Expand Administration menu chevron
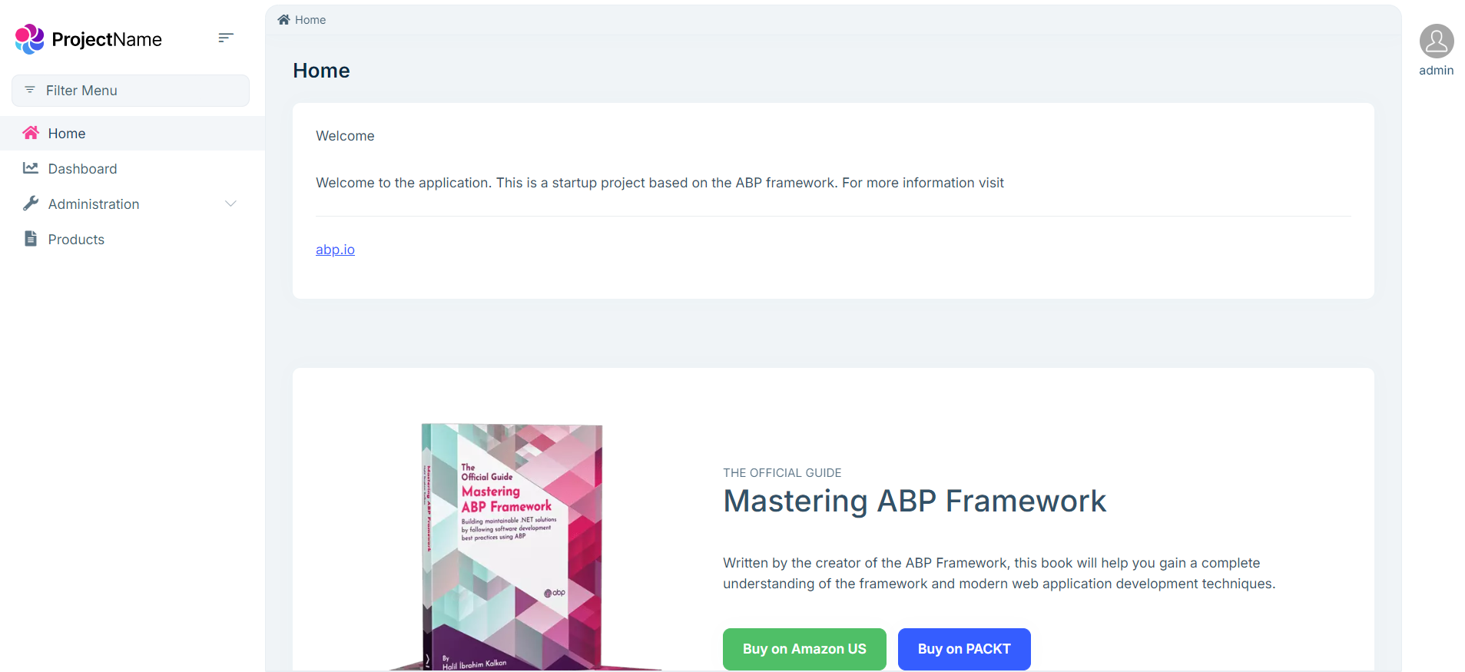1465x672 pixels. point(230,204)
